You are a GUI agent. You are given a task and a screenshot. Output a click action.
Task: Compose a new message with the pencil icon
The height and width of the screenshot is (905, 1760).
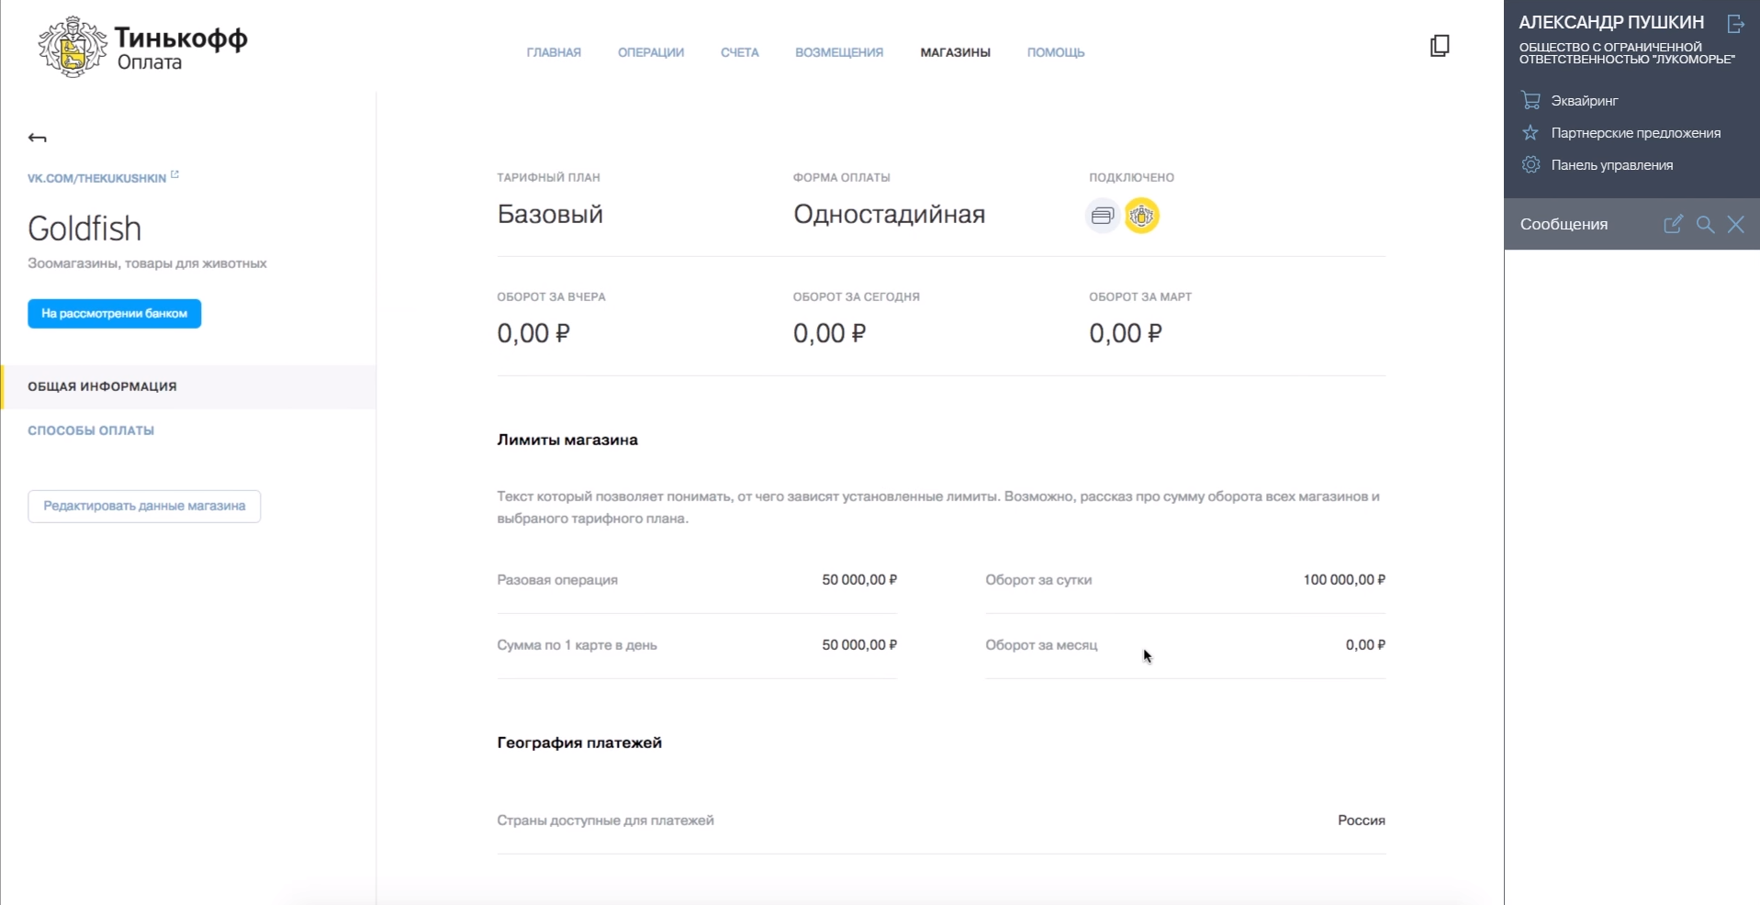click(1673, 224)
